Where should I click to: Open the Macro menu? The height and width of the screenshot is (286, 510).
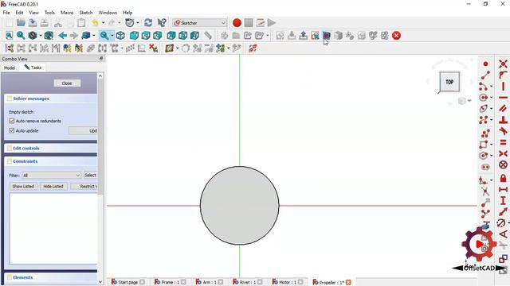[67, 13]
